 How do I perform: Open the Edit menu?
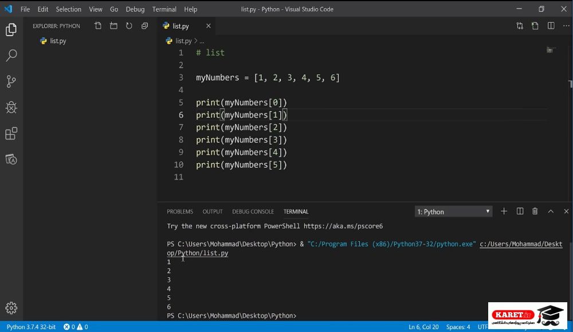(43, 9)
